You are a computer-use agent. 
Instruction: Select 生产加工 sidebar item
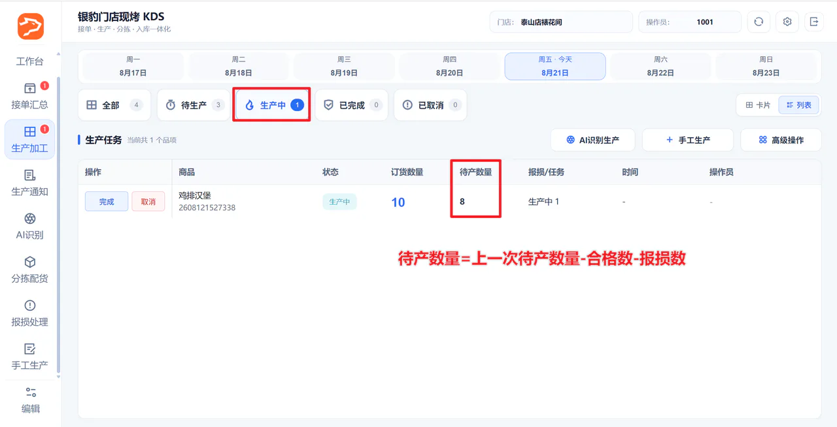click(30, 139)
